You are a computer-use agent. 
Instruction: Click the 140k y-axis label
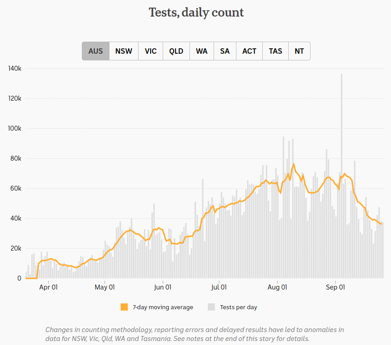tap(14, 68)
